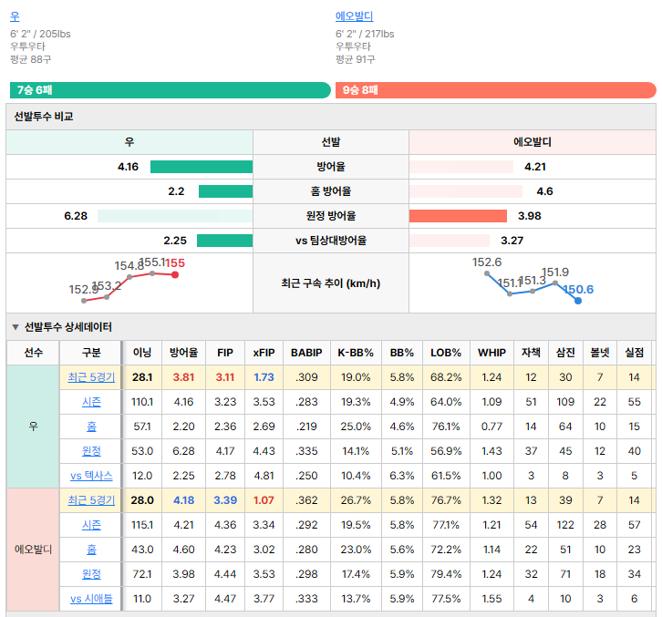Screen dimensions: 662x617
Task: Click the red 3.98 원정 방어율 bar
Action: [458, 216]
